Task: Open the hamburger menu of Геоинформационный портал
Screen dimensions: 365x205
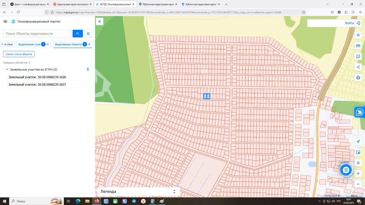Action: tap(5, 21)
